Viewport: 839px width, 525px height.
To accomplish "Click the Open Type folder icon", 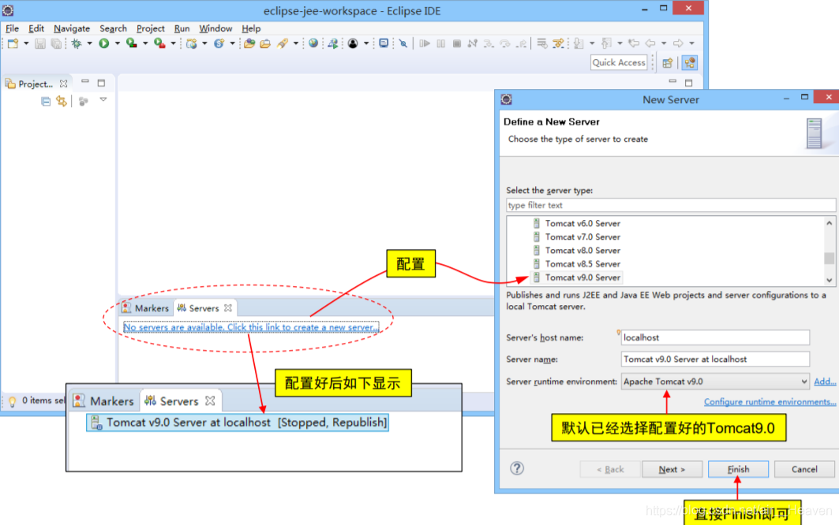I will (x=249, y=44).
